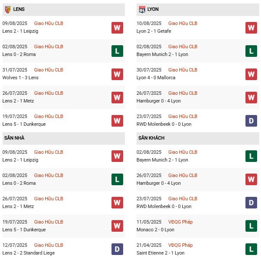261x258 pixels.
Task: Click the W badge beside Lyon 2 - 1 Getafe
Action: pos(251,28)
